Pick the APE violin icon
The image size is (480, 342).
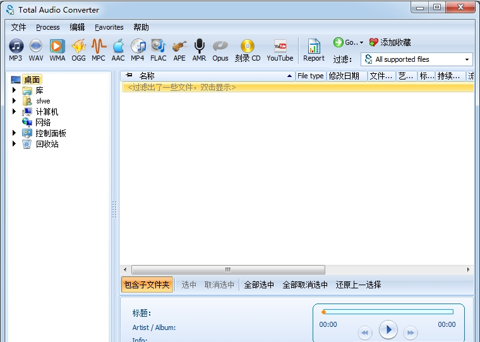(x=179, y=47)
